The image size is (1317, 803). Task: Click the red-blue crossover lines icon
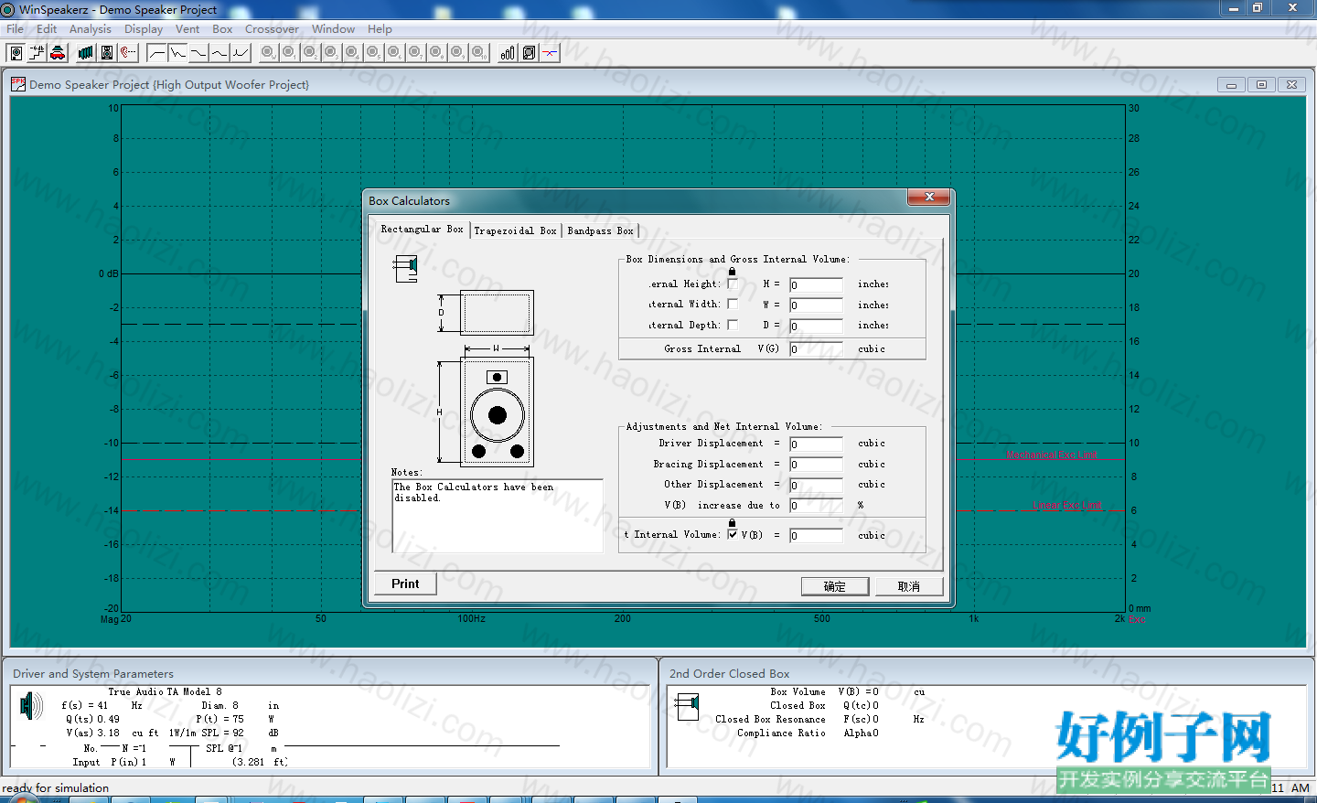pos(550,52)
